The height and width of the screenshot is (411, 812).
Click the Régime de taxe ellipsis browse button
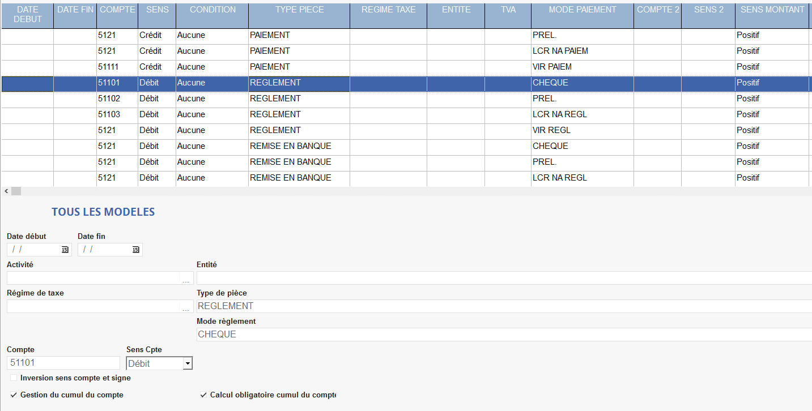186,307
